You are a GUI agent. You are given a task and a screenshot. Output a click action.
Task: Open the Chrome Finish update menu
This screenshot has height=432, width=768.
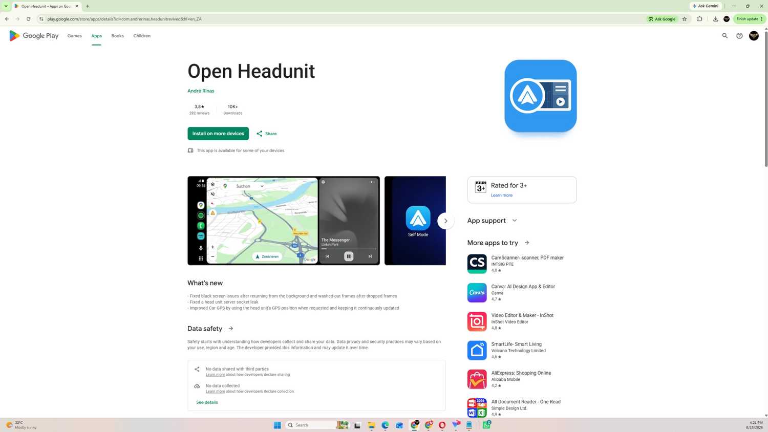pos(750,19)
